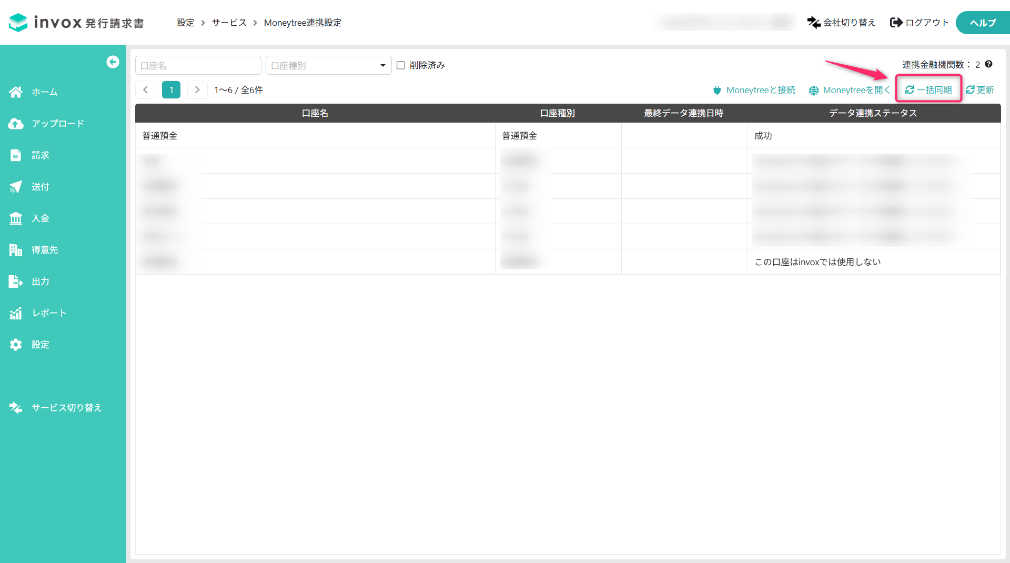This screenshot has width=1010, height=563.
Task: Click the 設定 gear icon
Action: pos(16,345)
